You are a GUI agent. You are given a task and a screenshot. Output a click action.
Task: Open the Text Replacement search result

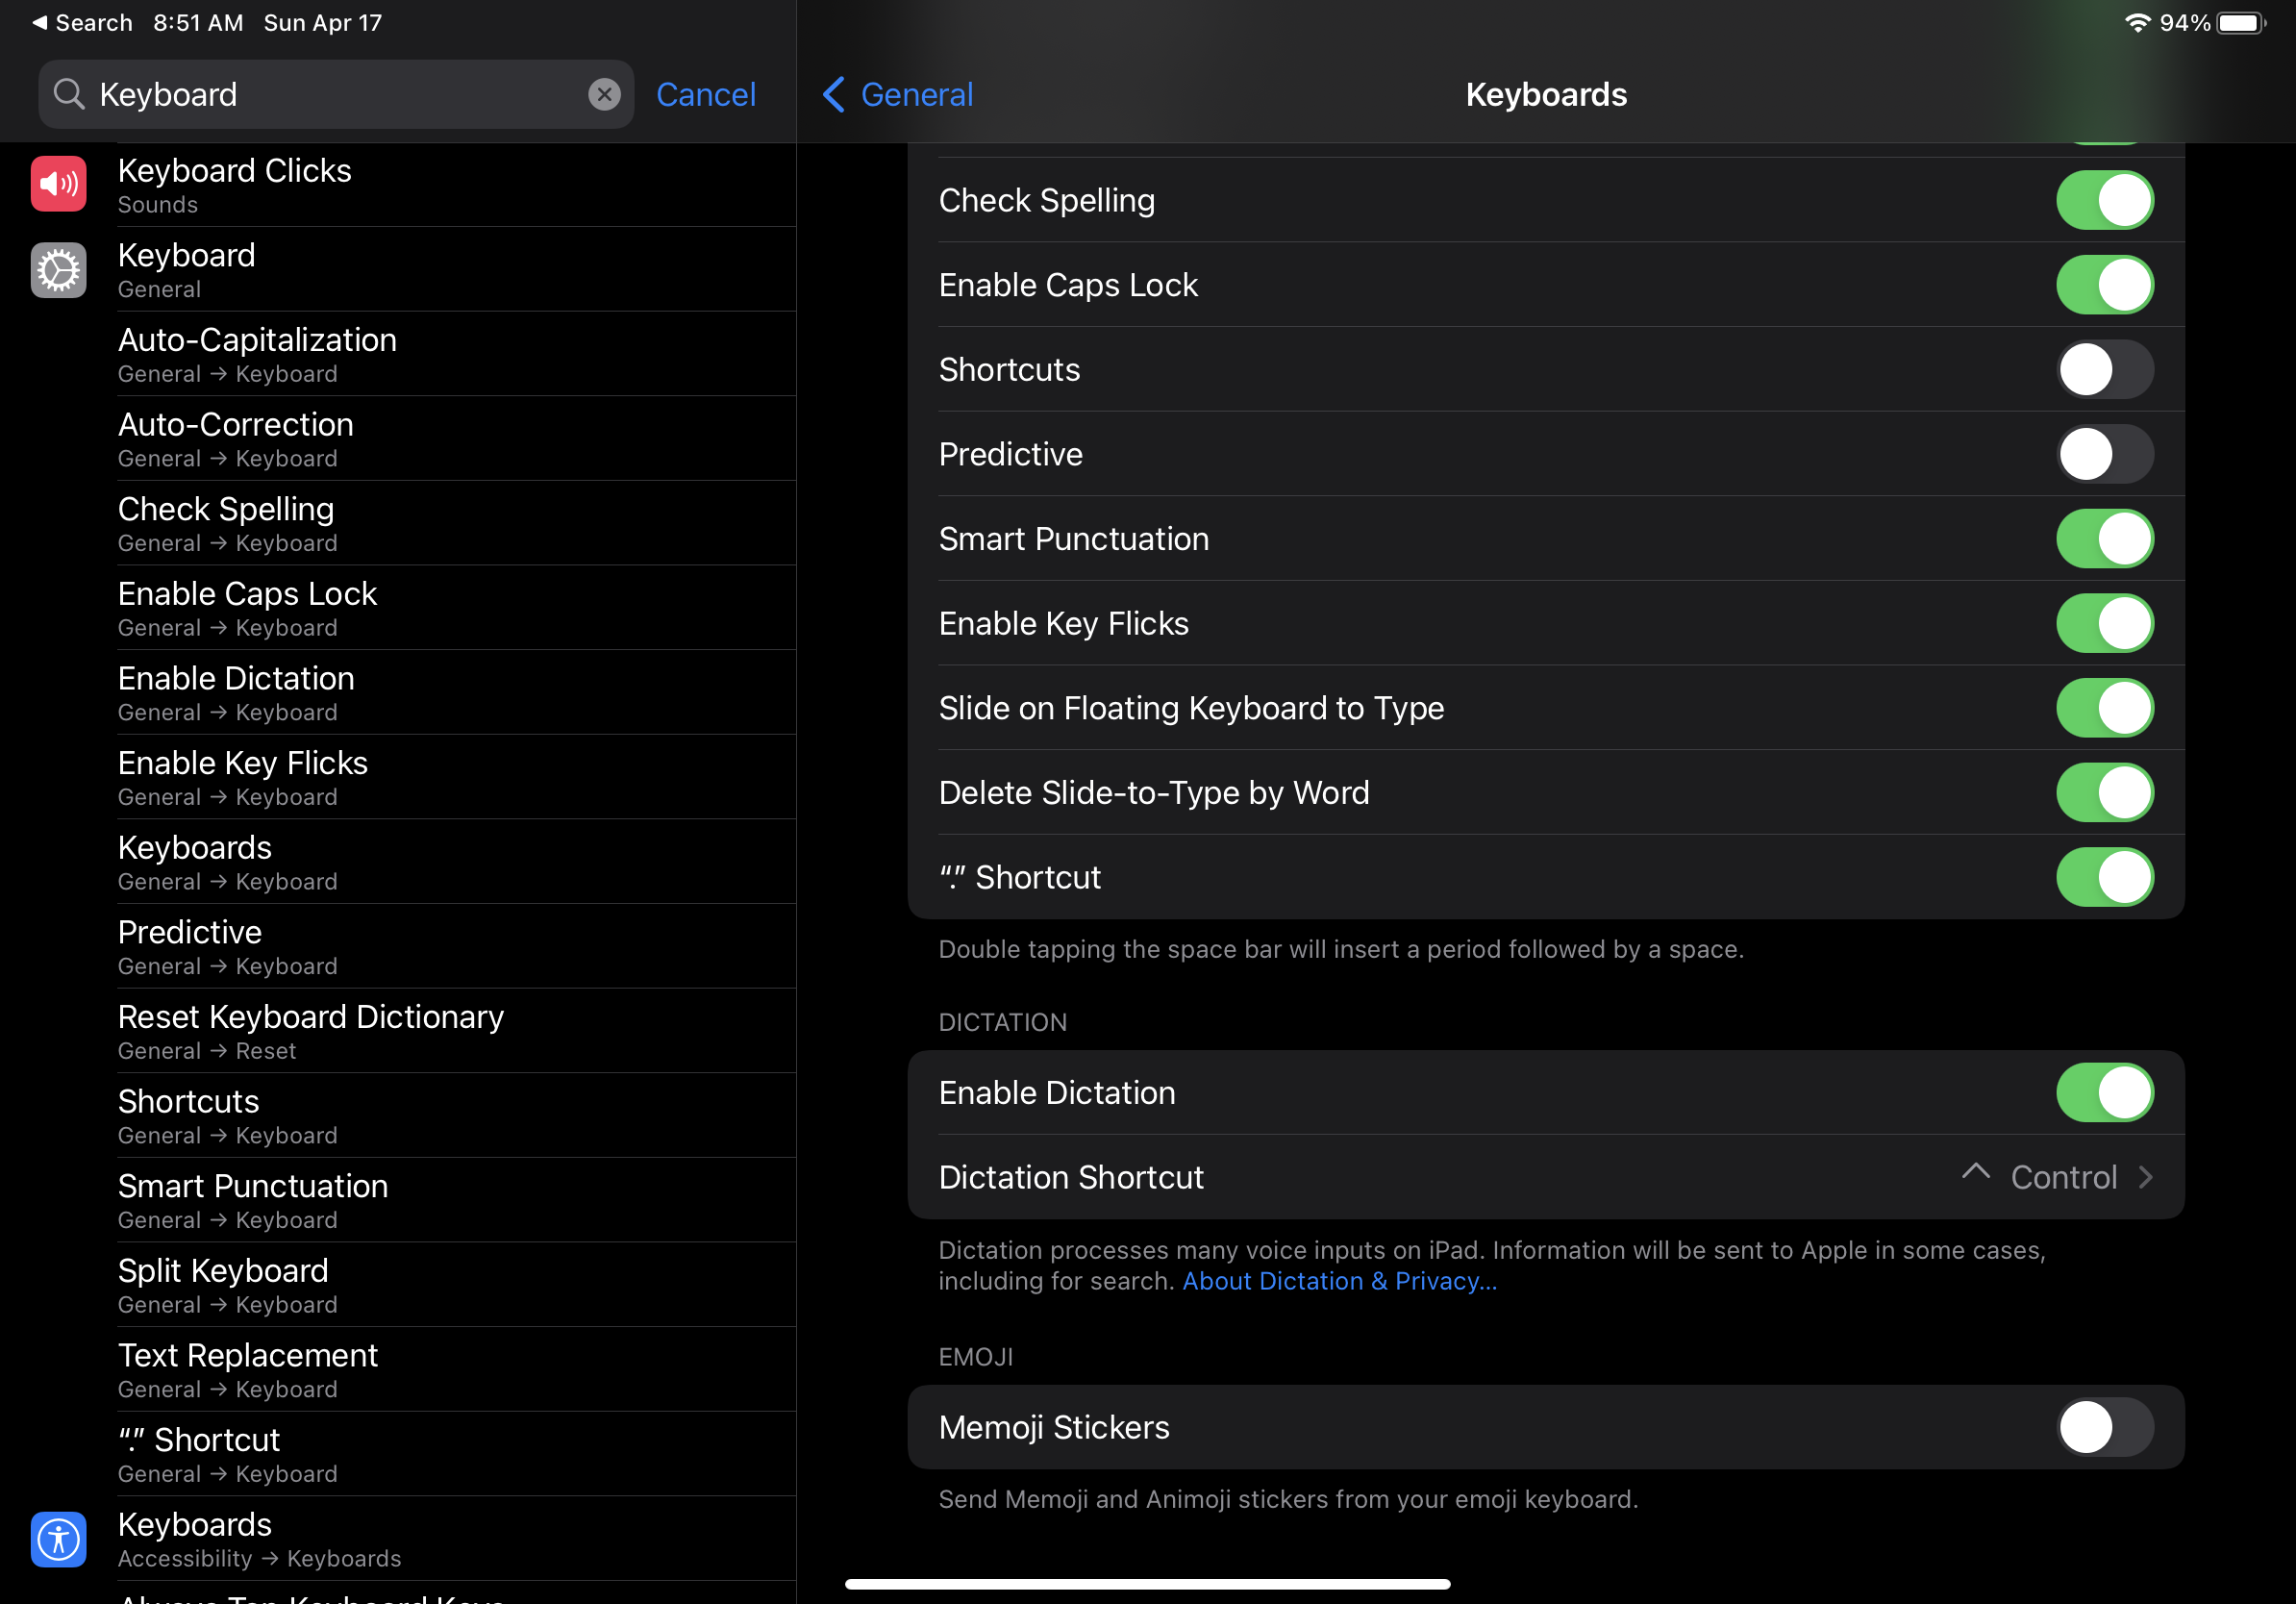(248, 1369)
